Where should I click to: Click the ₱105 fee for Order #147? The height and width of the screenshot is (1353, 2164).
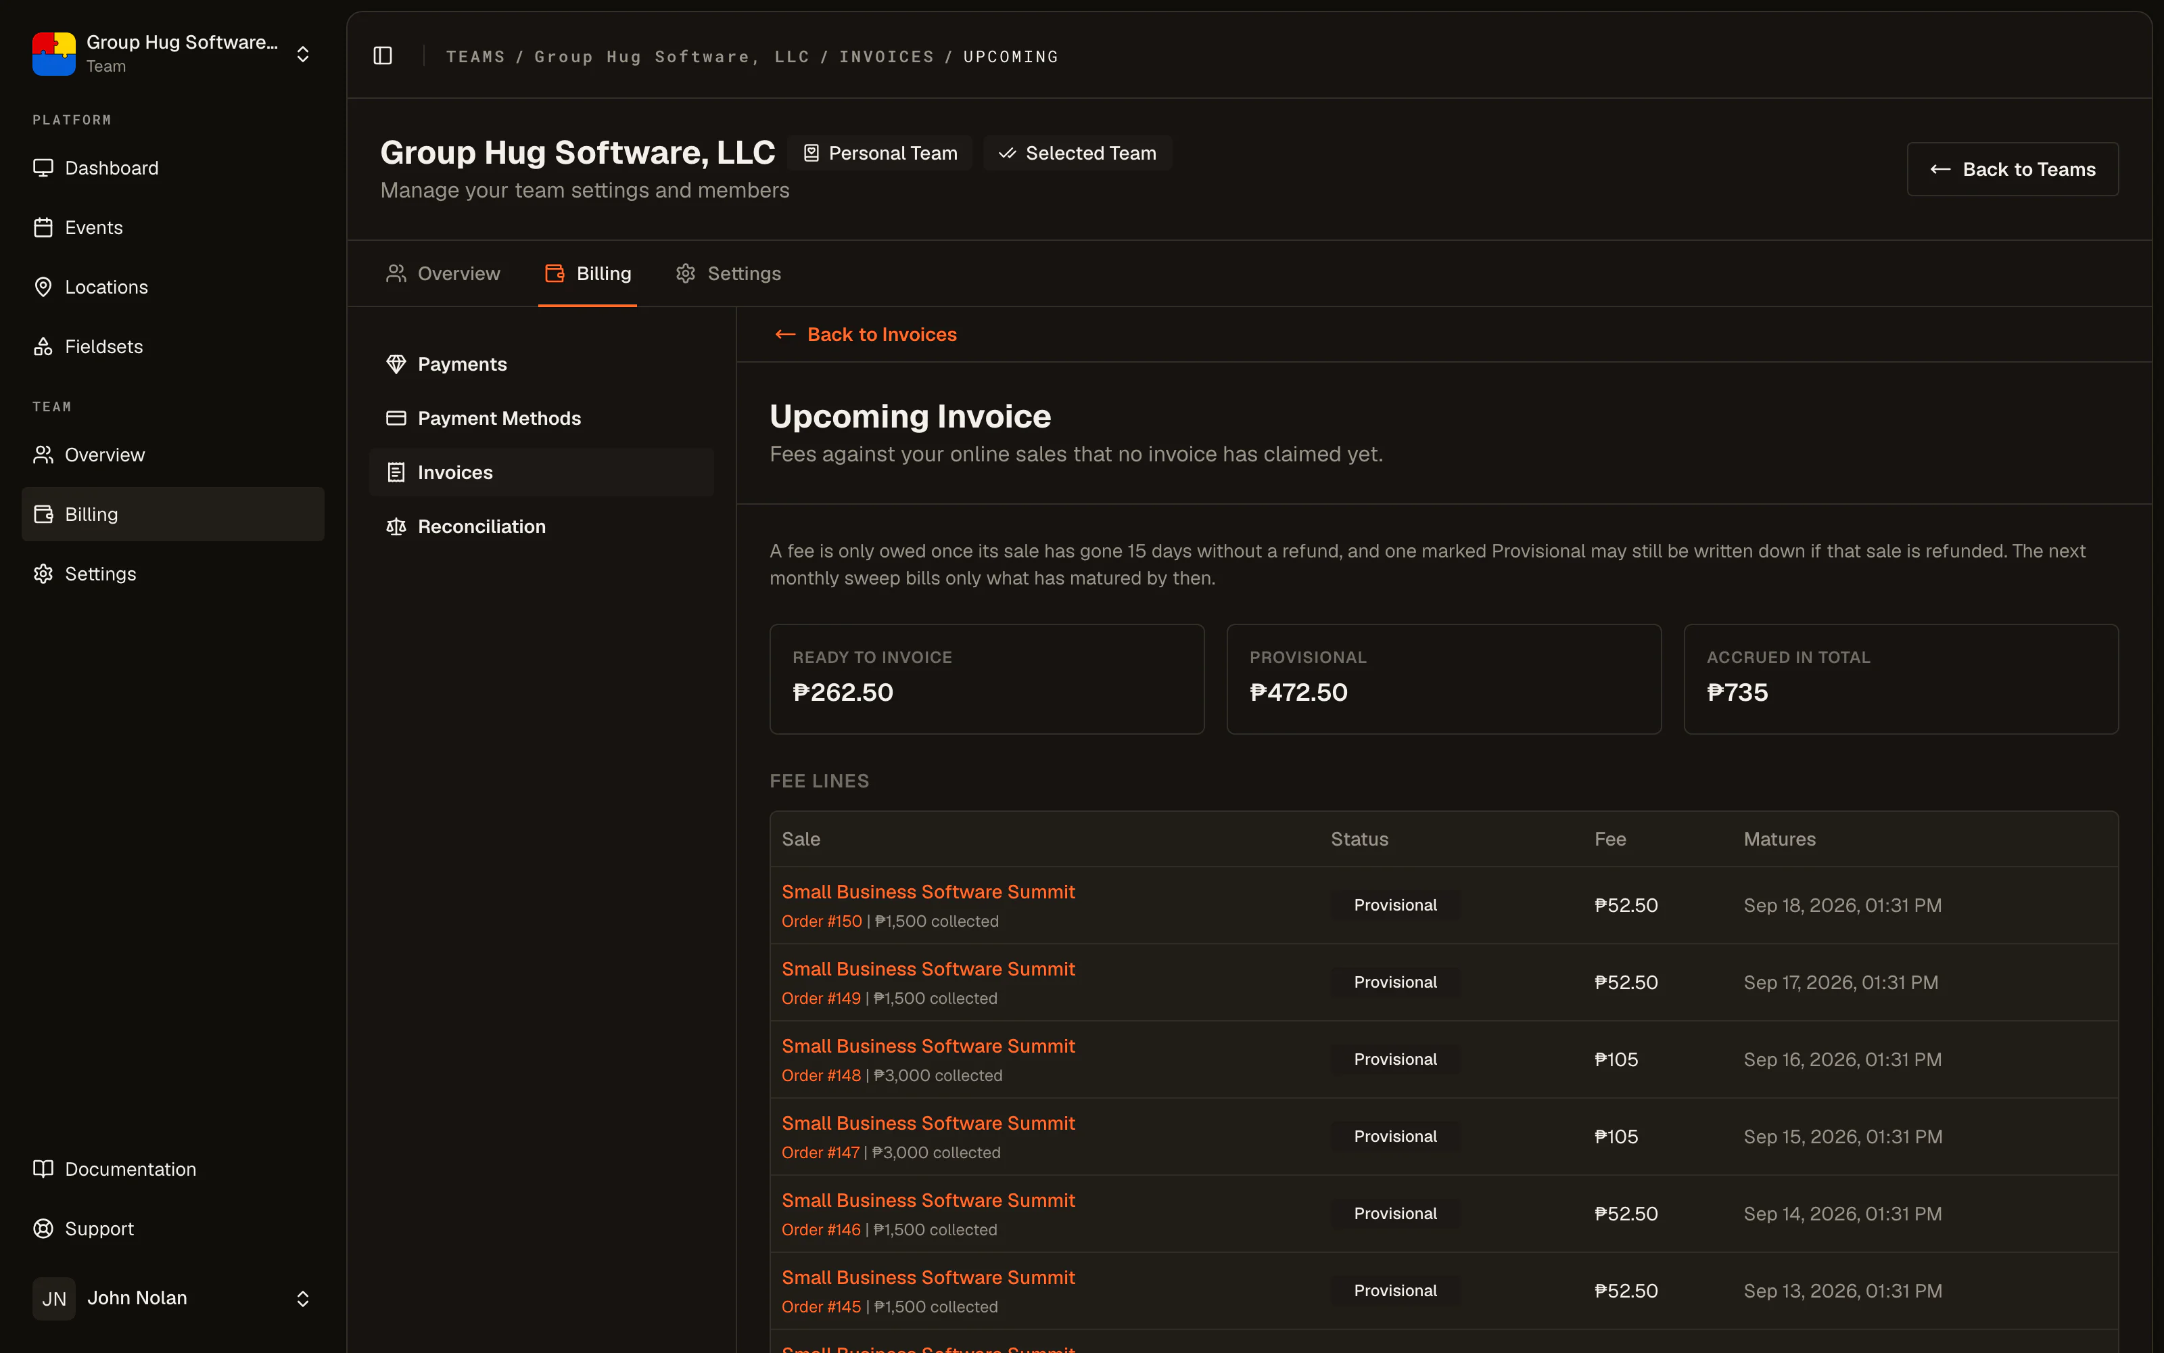pos(1616,1137)
